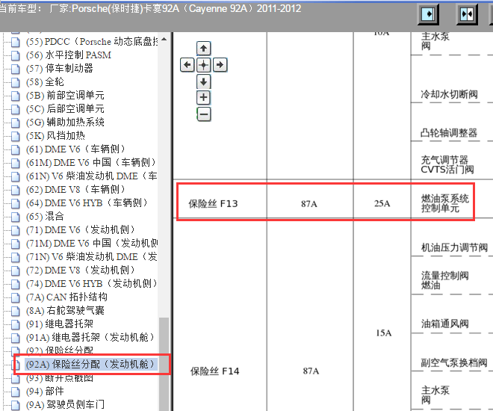Zoom out with the minus button
The image size is (493, 411).
tap(203, 114)
